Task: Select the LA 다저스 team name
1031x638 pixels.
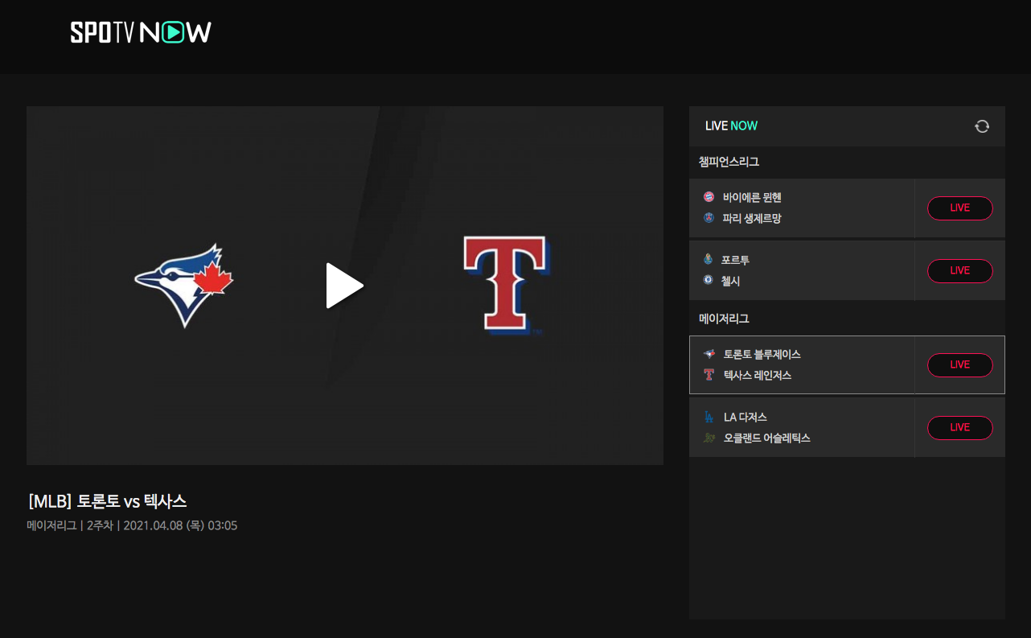Action: [x=746, y=417]
